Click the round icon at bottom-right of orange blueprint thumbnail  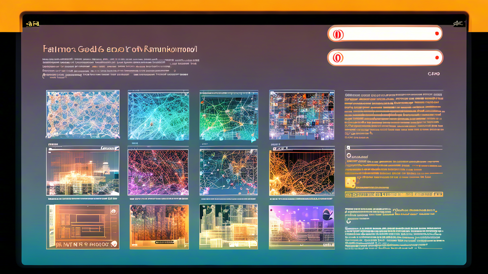click(113, 244)
